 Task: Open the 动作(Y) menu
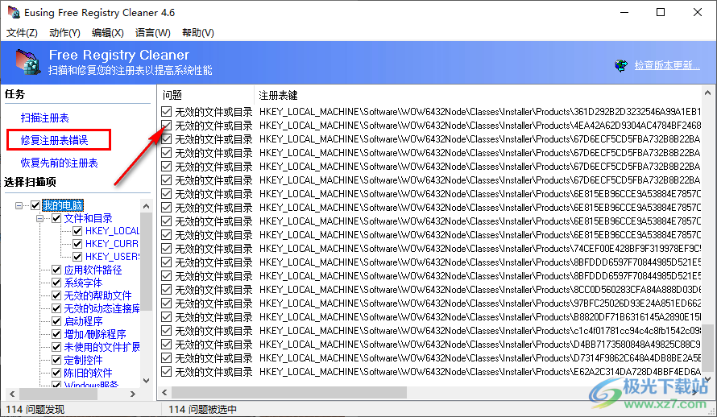pyautogui.click(x=64, y=33)
